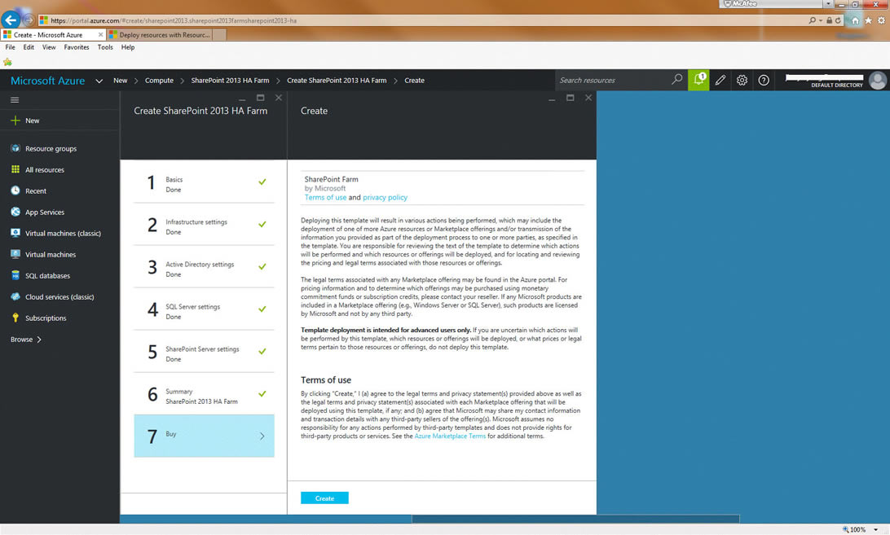Click the horizontal scrollbar at bottom
Image resolution: width=890 pixels, height=535 pixels.
(x=575, y=519)
